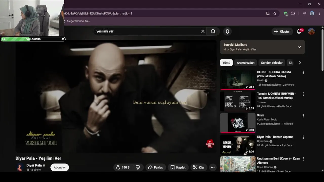
Task: Run search with the magnifier button
Action: click(x=213, y=31)
